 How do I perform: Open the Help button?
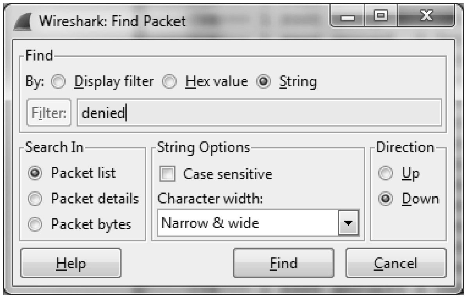71,263
